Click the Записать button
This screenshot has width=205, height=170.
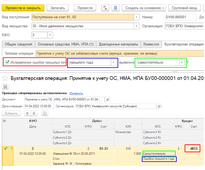58,8
